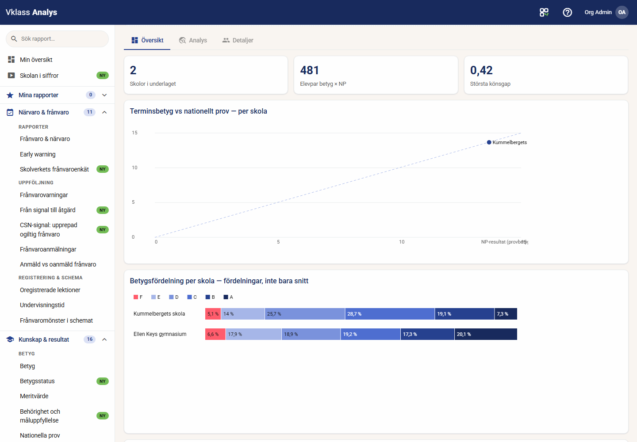Toggle the E grade legend swatch
The width and height of the screenshot is (637, 442).
[153, 297]
